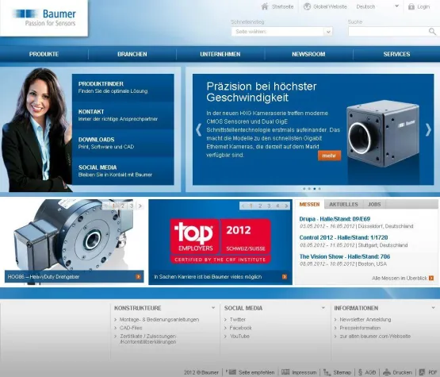Screen dimensions: 440x377
Task: Click orange arrow on HOG86 caption
Action: (138, 277)
